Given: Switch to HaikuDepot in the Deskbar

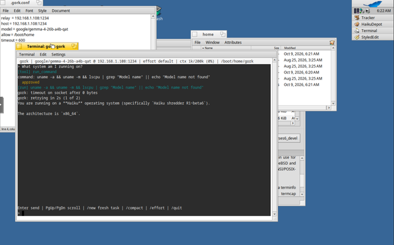Looking at the screenshot, I should (373, 25).
